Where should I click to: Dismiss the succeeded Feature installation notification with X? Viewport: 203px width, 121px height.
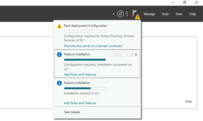[136, 55]
